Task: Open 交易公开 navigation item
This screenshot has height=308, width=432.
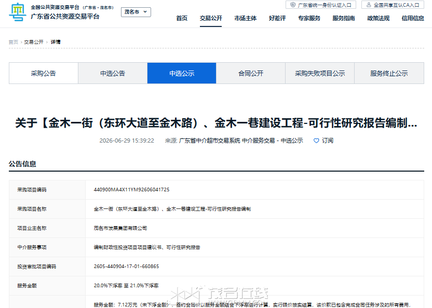Action: point(211,18)
